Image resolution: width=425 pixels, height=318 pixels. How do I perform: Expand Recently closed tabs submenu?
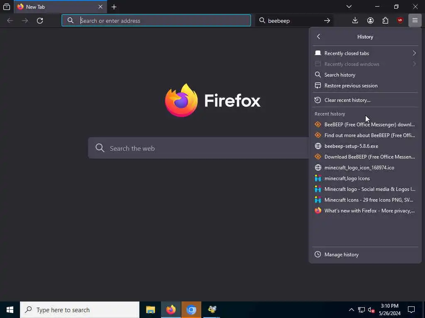(x=365, y=53)
